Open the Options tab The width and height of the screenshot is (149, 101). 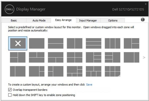tap(113, 20)
